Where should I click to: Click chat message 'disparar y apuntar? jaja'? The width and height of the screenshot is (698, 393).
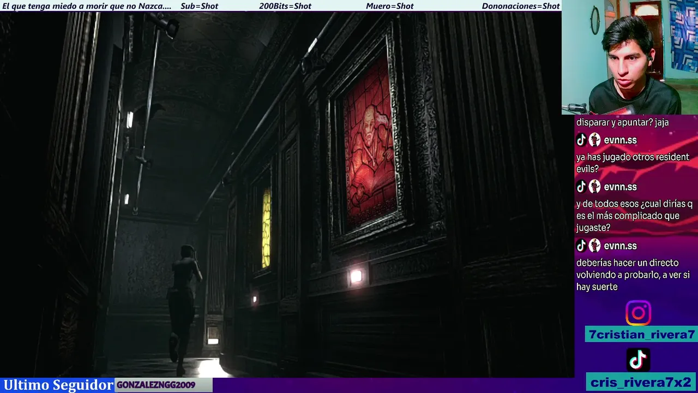(x=622, y=122)
